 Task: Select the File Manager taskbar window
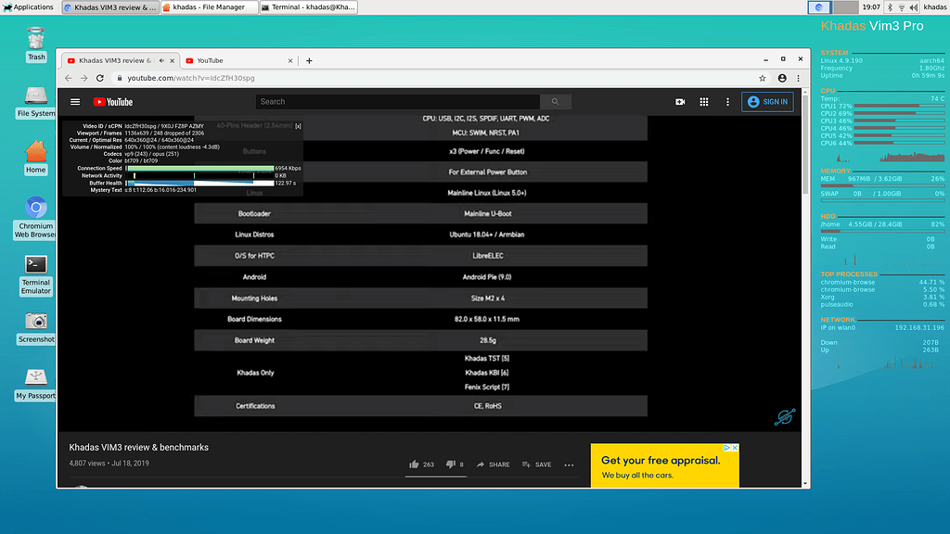208,6
